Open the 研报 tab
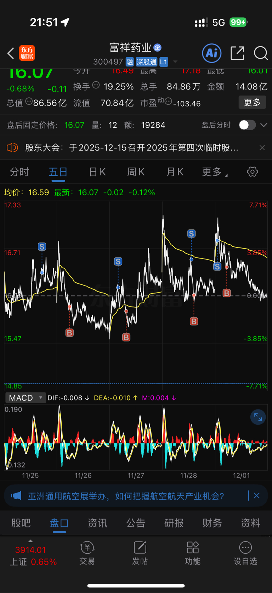Viewport: 272px width, 593px height. point(174,523)
